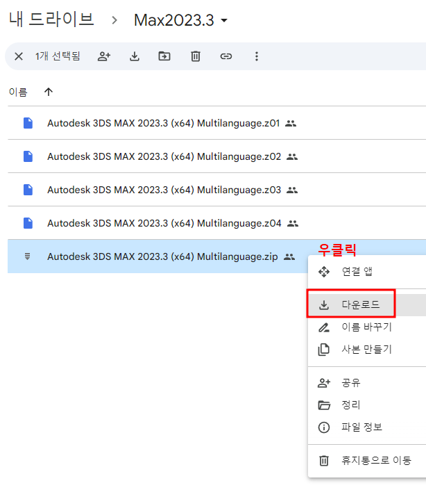Choose 다운로드 from the context menu
Screen dimensions: 426x490
pos(367,304)
